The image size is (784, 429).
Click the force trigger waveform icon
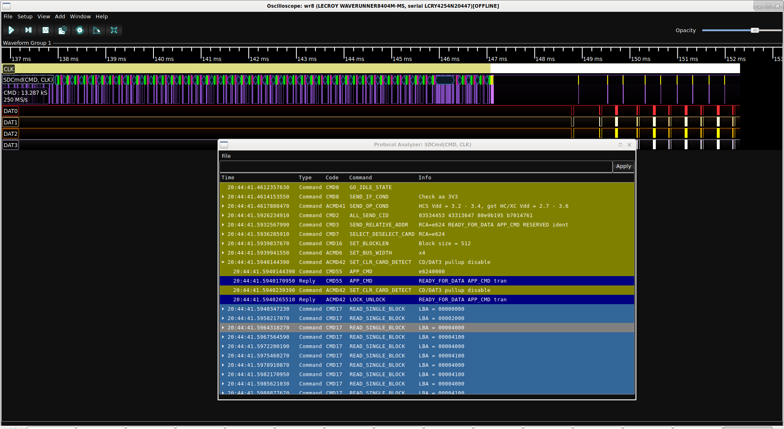pyautogui.click(x=46, y=30)
